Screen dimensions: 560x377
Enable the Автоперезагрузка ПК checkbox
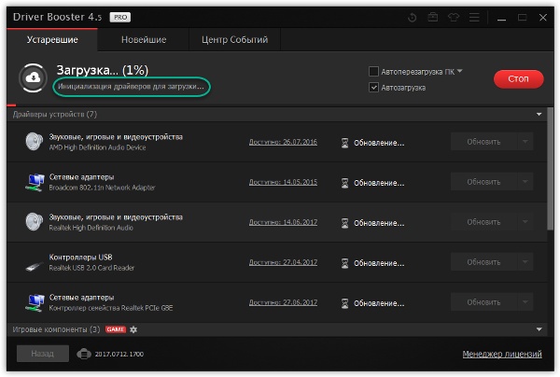click(x=373, y=72)
